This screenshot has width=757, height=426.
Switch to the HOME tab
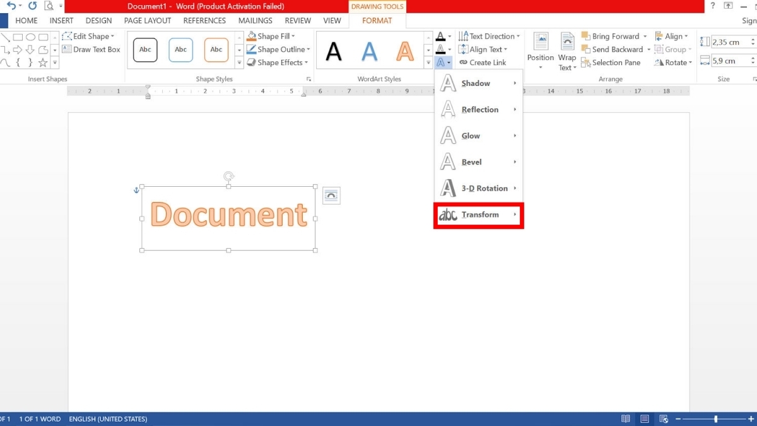coord(26,21)
